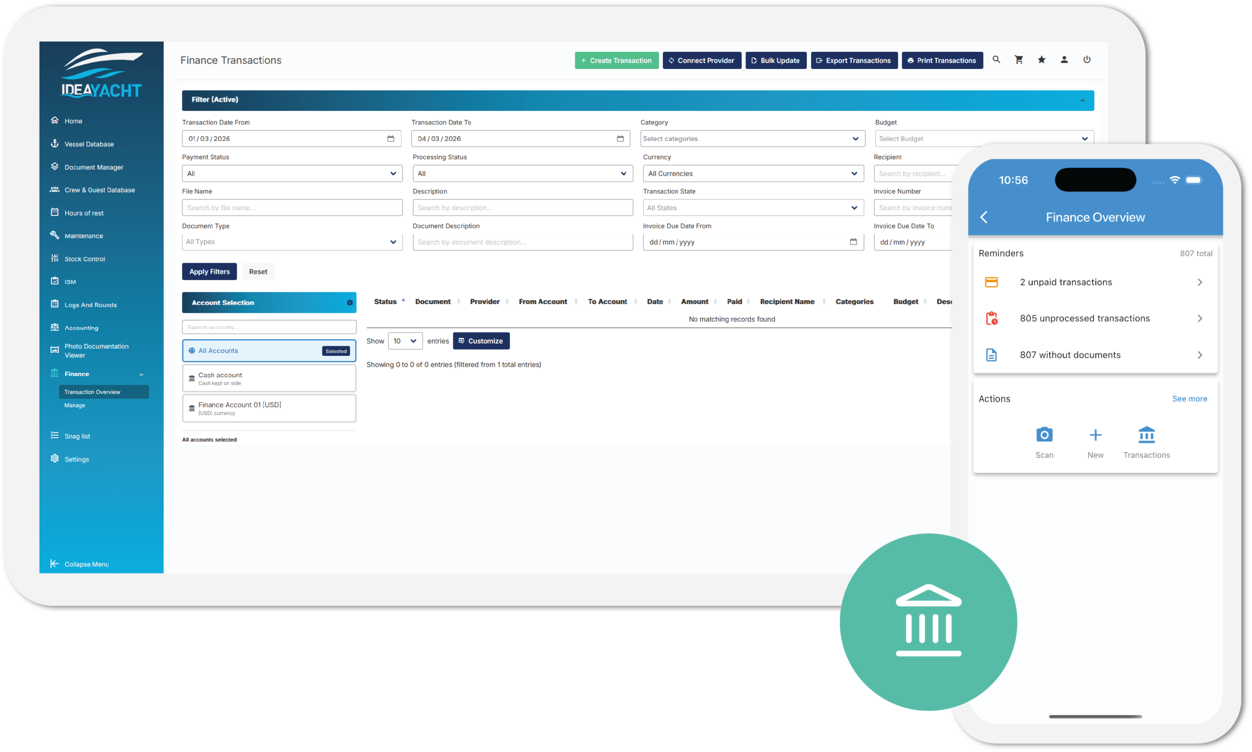The height and width of the screenshot is (752, 1252).
Task: Open the favorites star icon
Action: pos(1041,60)
